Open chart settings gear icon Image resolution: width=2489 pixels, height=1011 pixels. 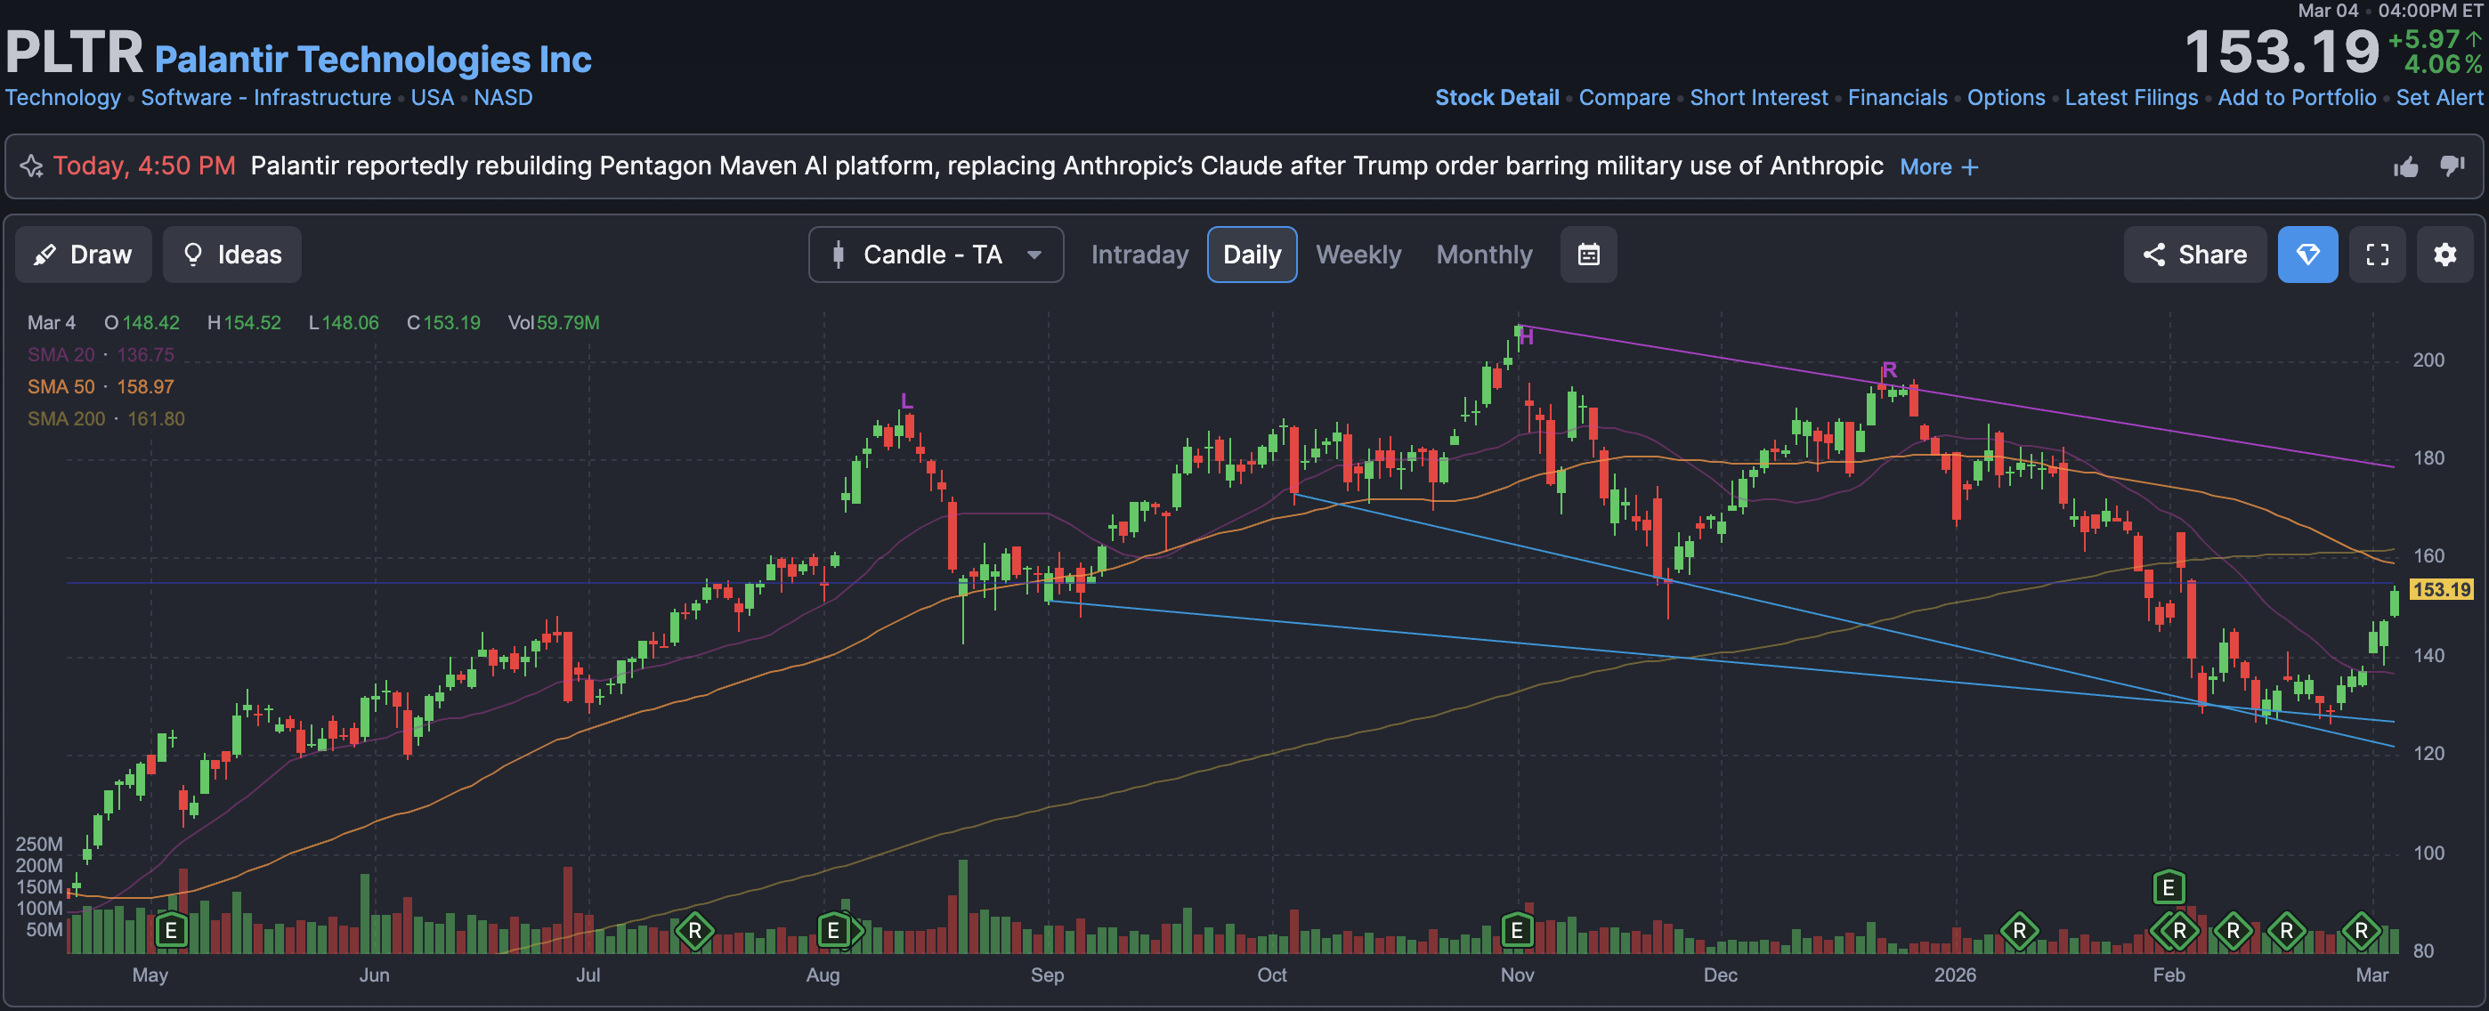tap(2444, 255)
